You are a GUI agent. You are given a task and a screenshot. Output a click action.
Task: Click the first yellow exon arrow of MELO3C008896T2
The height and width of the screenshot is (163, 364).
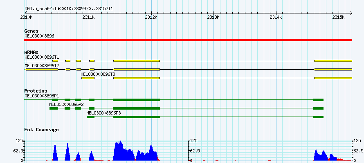[41, 69]
